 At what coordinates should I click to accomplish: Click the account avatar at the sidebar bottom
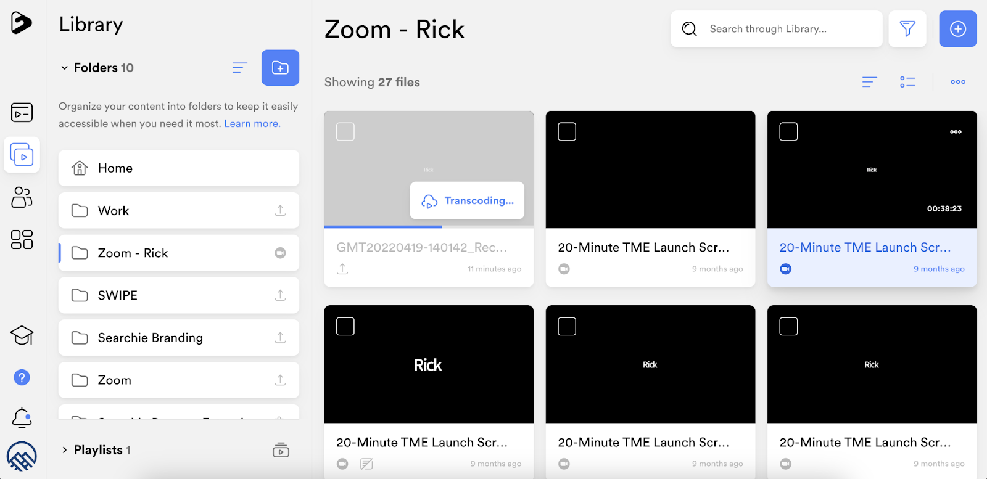point(22,457)
